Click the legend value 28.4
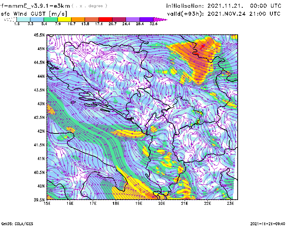Image resolution: width=293 pixels, height=226 pixels. [x=140, y=24]
